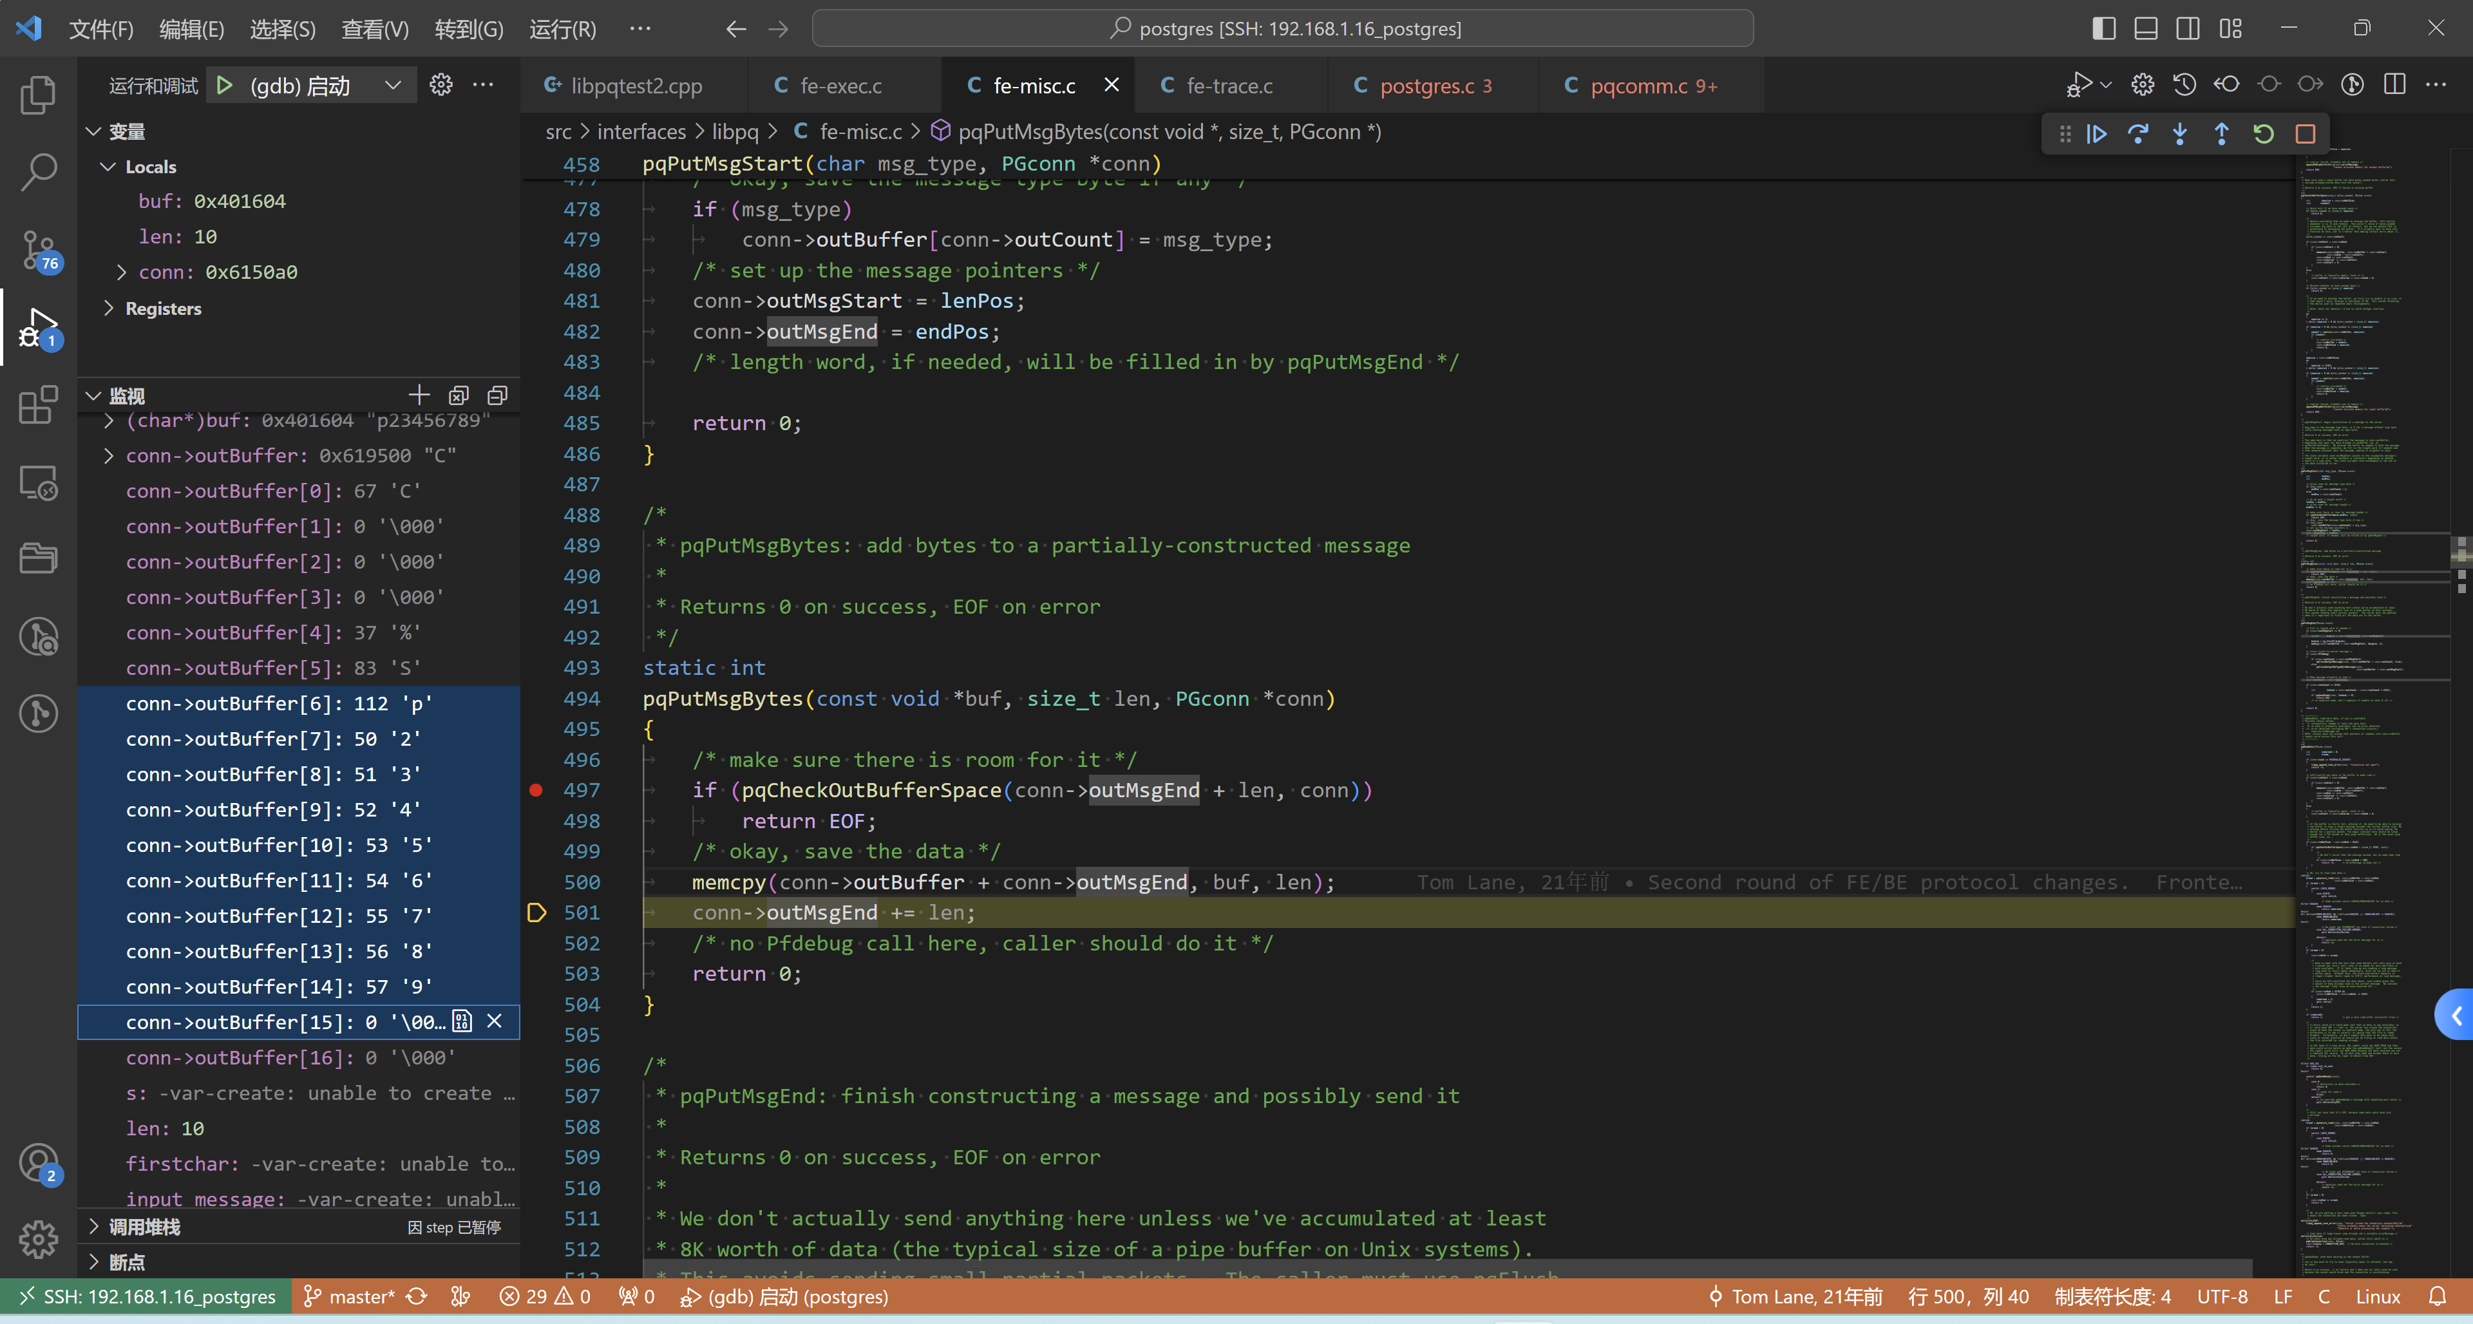Switch to the pqcomm.c tab
Image resolution: width=2473 pixels, height=1324 pixels.
point(1640,86)
